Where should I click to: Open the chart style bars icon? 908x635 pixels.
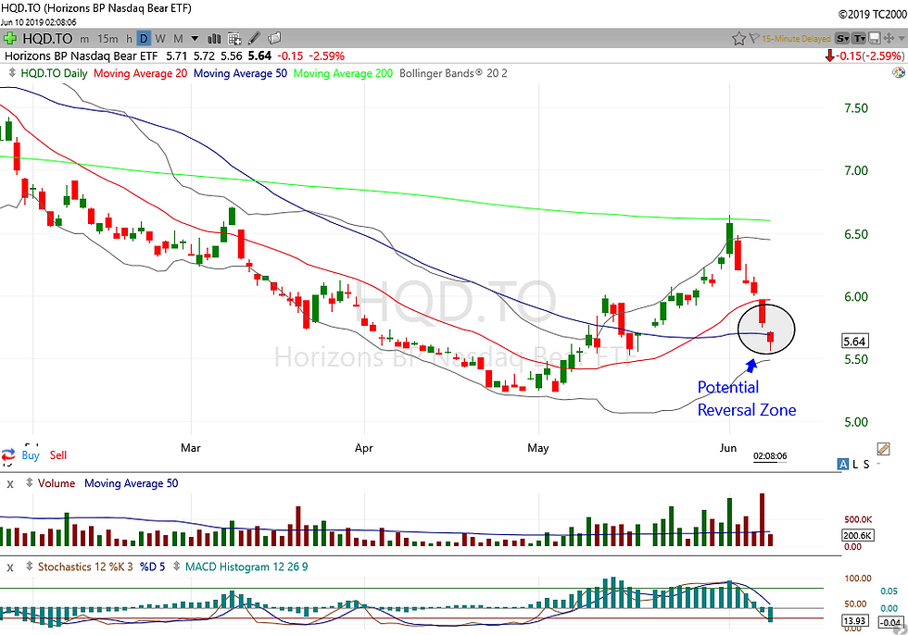pyautogui.click(x=214, y=39)
